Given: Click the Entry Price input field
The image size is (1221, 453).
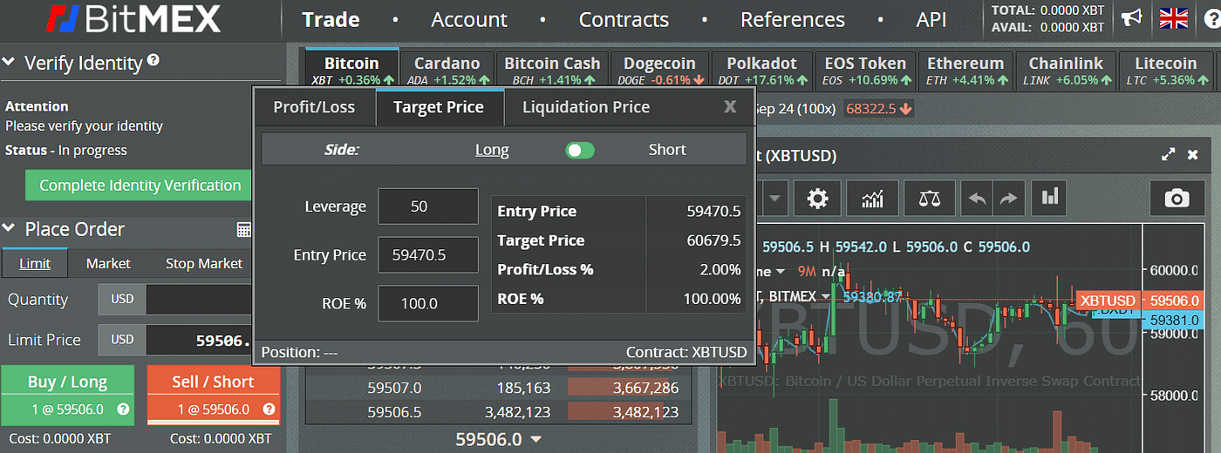Looking at the screenshot, I should [428, 255].
